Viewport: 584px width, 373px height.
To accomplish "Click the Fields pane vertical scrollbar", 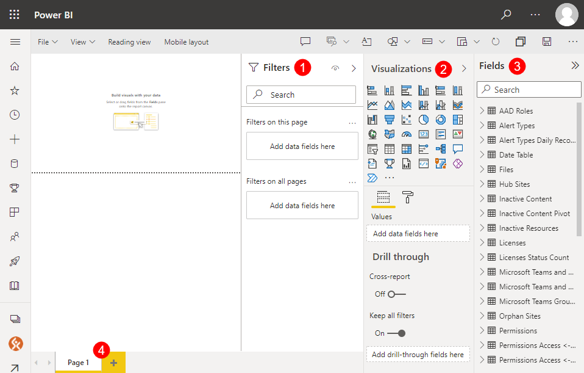I will point(579,170).
